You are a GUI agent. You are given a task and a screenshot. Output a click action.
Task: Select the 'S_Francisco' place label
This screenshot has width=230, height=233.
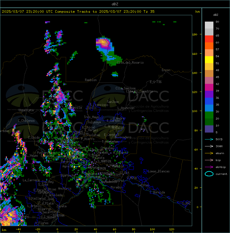pyautogui.click(x=99, y=105)
